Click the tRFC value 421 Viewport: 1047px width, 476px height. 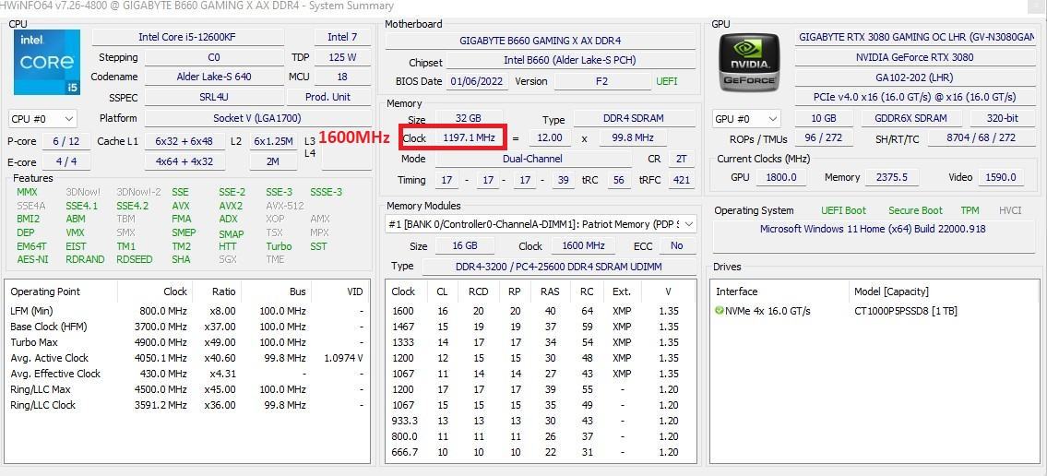click(681, 180)
